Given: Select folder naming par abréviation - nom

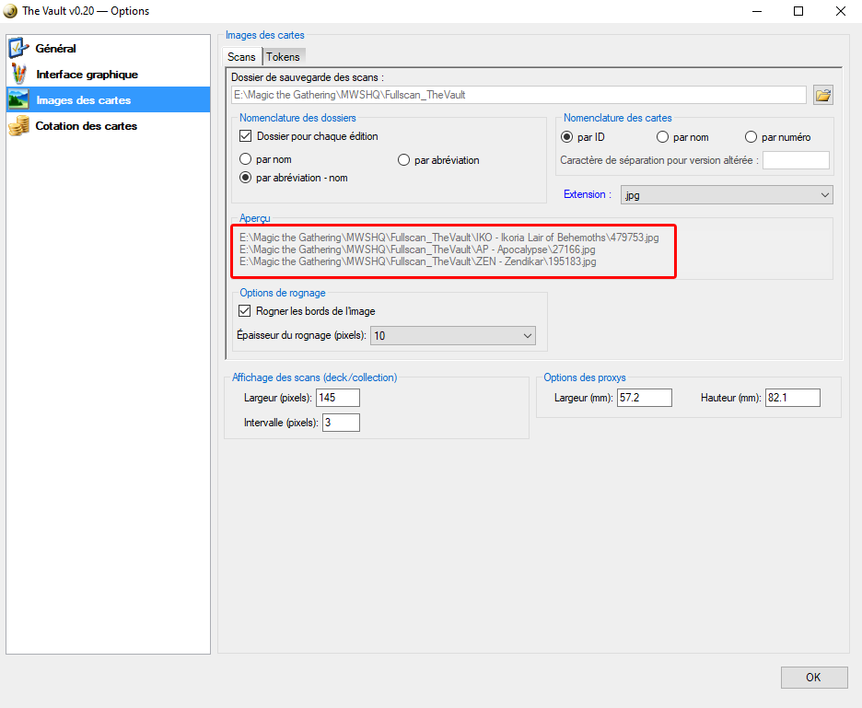Looking at the screenshot, I should coord(245,178).
